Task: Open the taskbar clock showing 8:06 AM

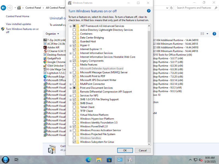Action: (210, 160)
